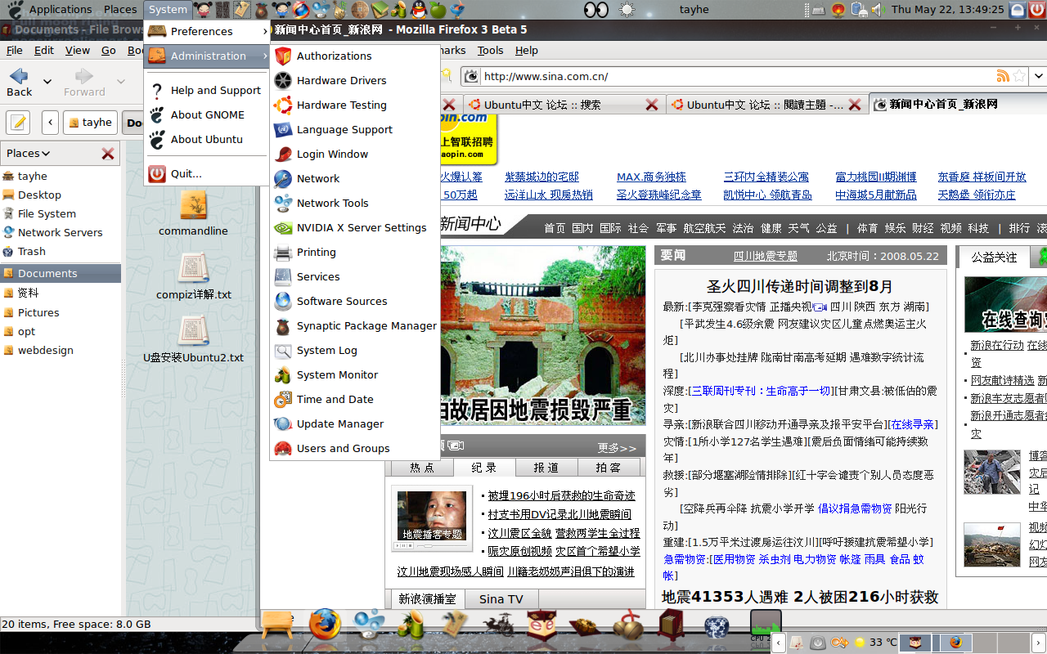The height and width of the screenshot is (654, 1047).
Task: Expand the Administration submenu
Action: coord(207,56)
